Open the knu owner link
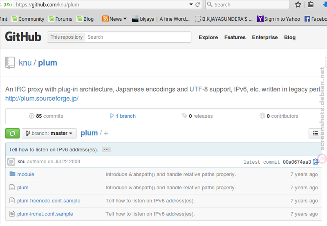Image resolution: width=327 pixels, height=226 pixels. (x=25, y=63)
